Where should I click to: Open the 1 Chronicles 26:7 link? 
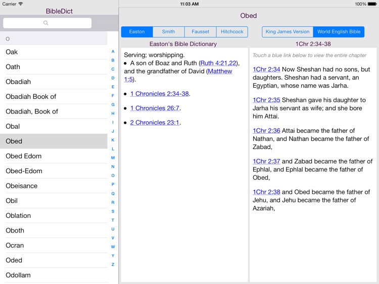pos(155,108)
